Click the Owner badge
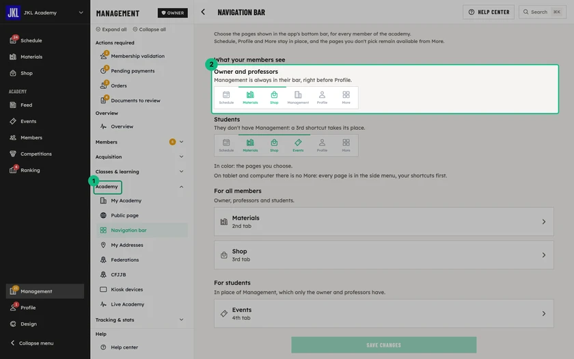574x359 pixels. click(x=173, y=13)
